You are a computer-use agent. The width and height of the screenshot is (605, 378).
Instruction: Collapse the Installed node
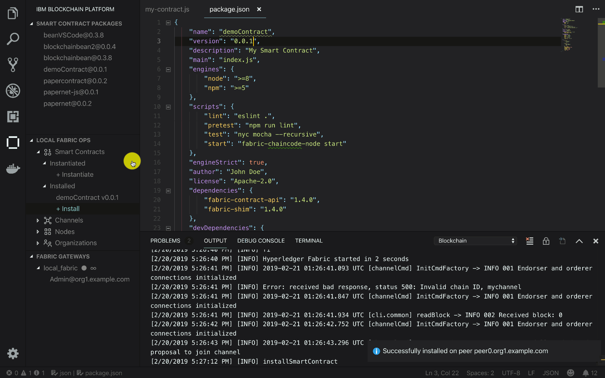click(x=44, y=186)
